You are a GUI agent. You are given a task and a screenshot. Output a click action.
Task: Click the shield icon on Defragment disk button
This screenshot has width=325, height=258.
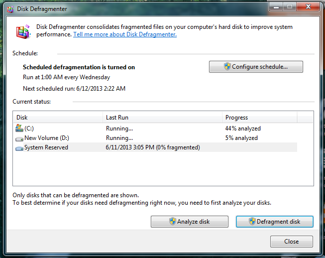[252, 221]
